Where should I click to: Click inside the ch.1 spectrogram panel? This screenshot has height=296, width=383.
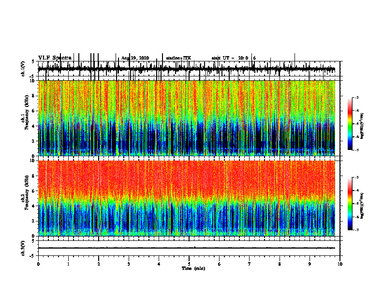189,118
